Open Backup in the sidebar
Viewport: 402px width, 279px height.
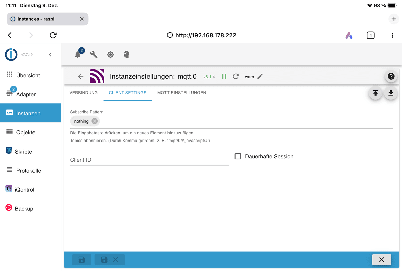tap(30, 209)
